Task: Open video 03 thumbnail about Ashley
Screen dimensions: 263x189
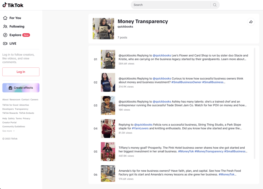Action: pyautogui.click(x=108, y=105)
